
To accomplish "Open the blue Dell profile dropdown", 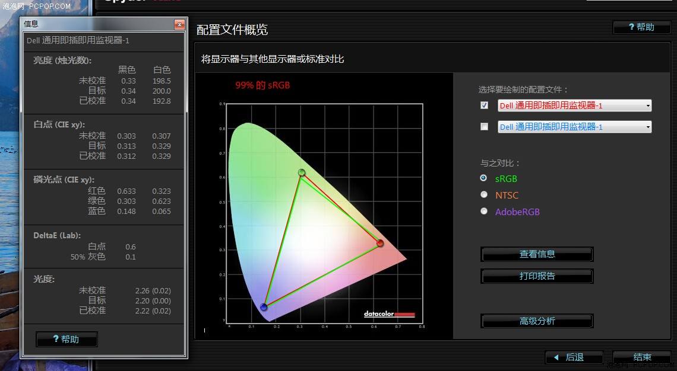I will point(574,127).
